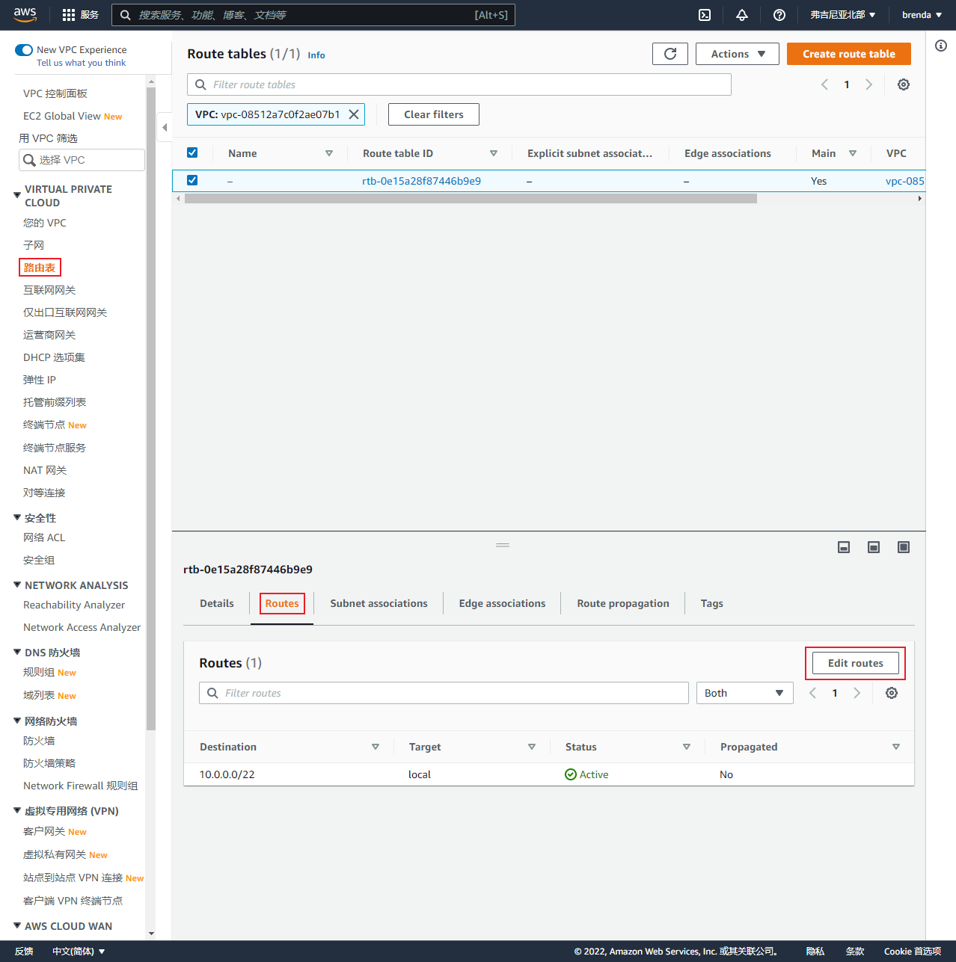Sort by the Main column
This screenshot has width=956, height=962.
click(x=853, y=153)
